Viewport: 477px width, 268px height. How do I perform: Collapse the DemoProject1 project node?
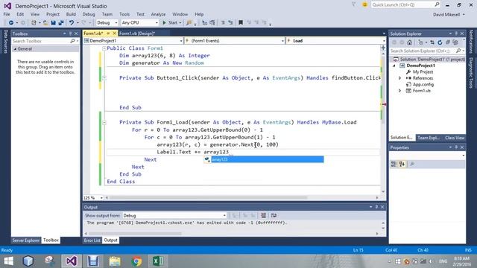[x=394, y=66]
